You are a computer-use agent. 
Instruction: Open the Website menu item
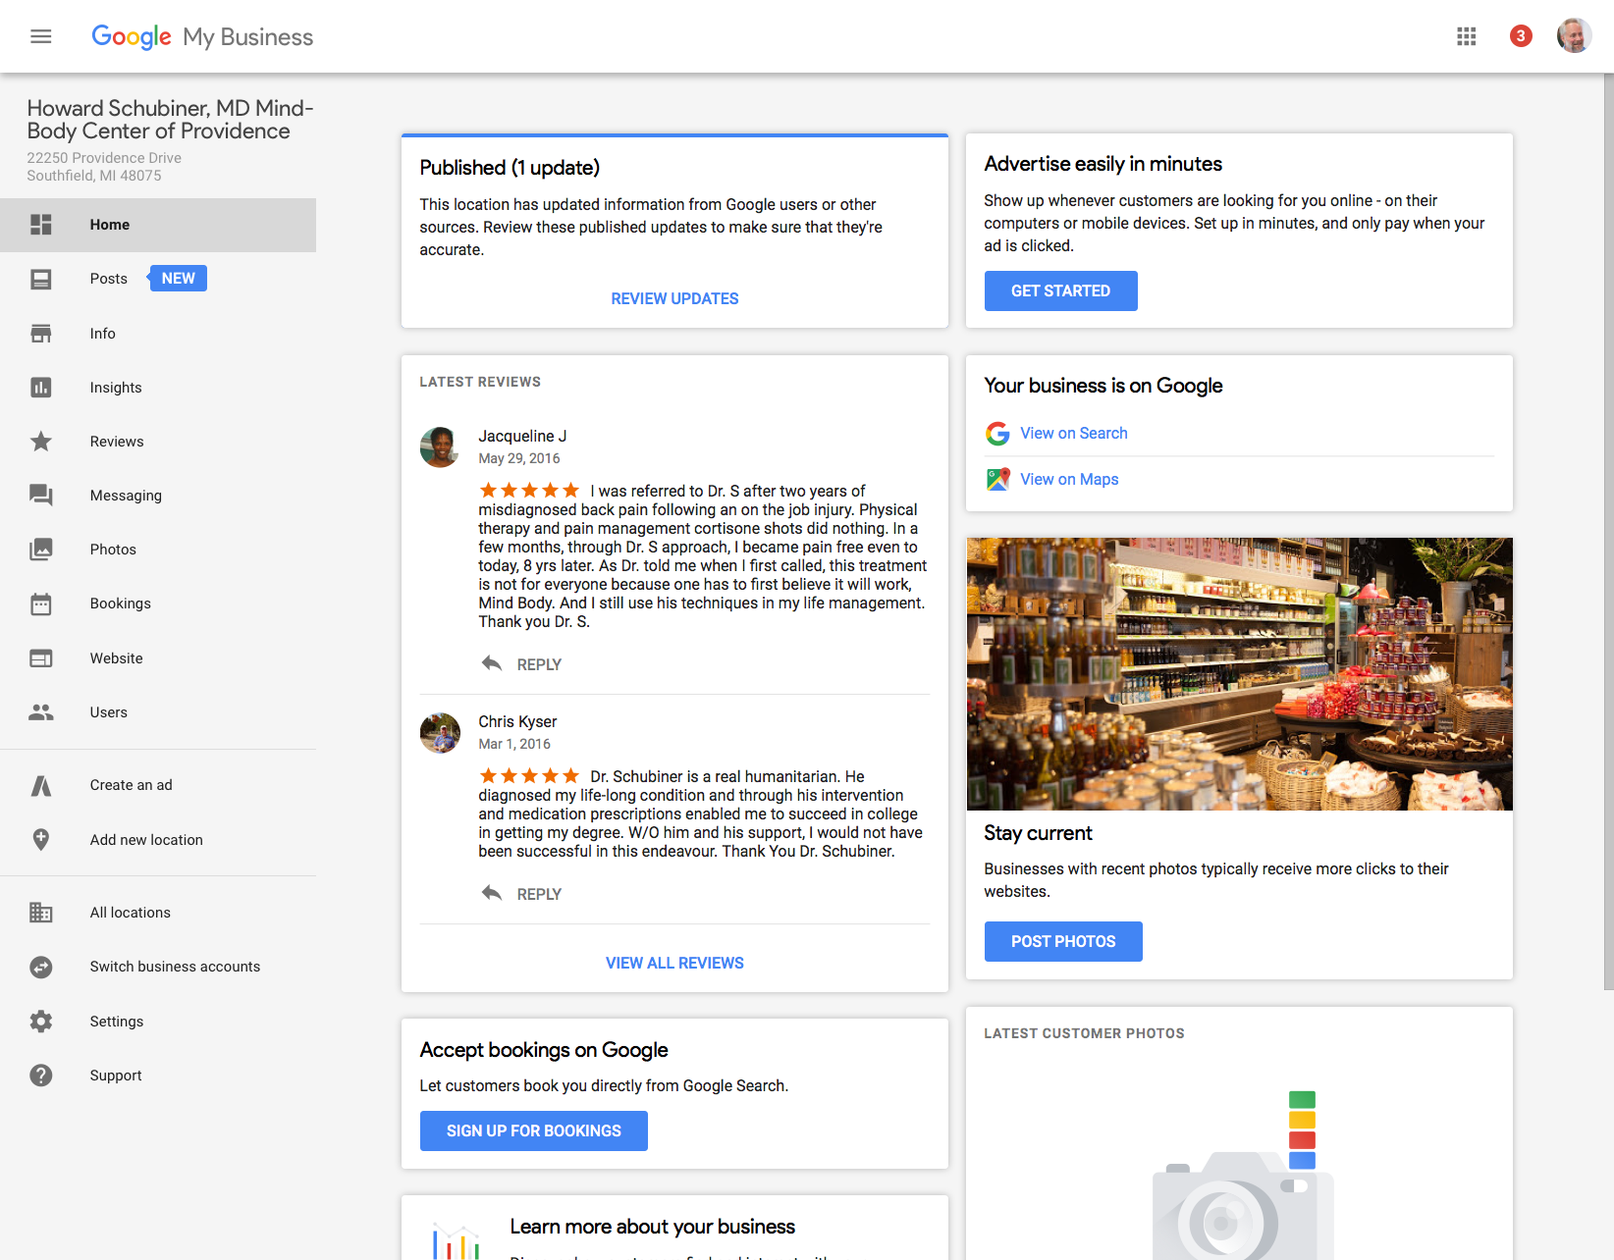(158, 658)
